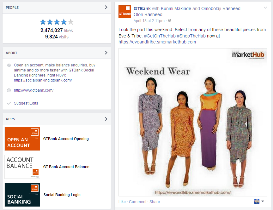This screenshot has width=273, height=210.
Task: Expand the ABOUT section arrow
Action: point(106,53)
